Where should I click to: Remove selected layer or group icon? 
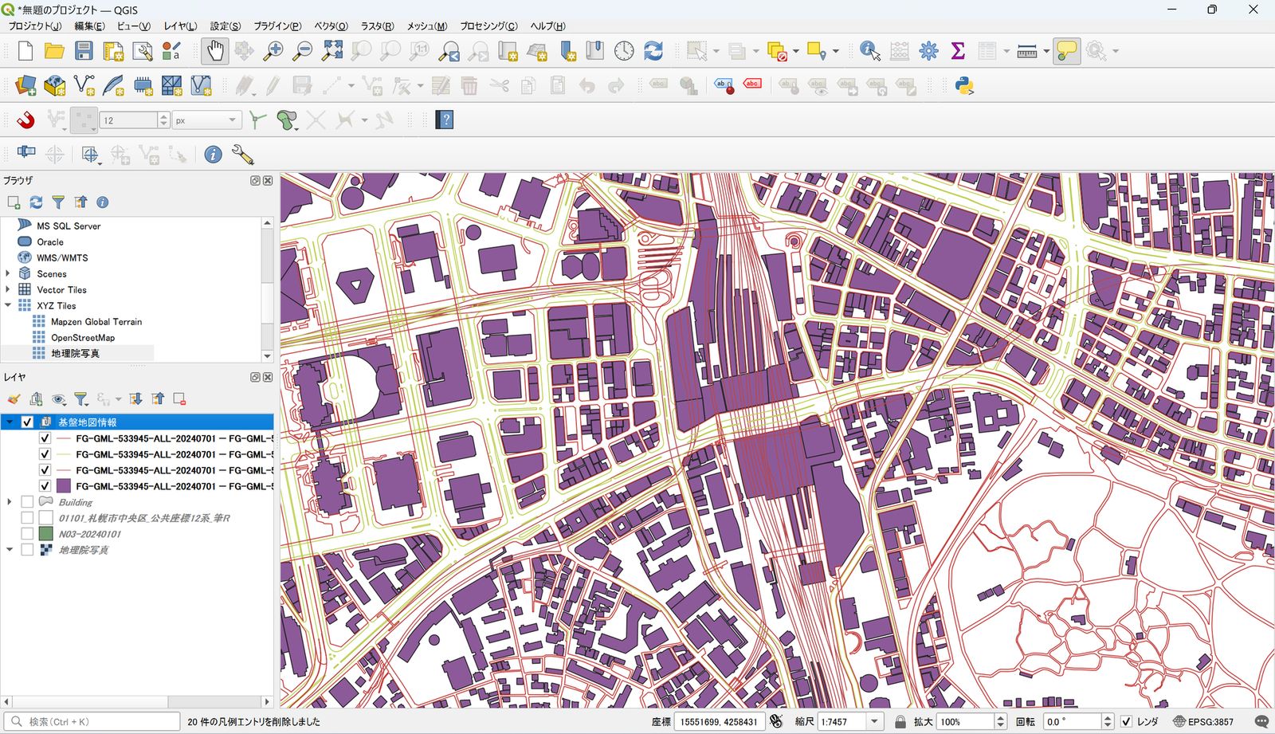point(180,398)
